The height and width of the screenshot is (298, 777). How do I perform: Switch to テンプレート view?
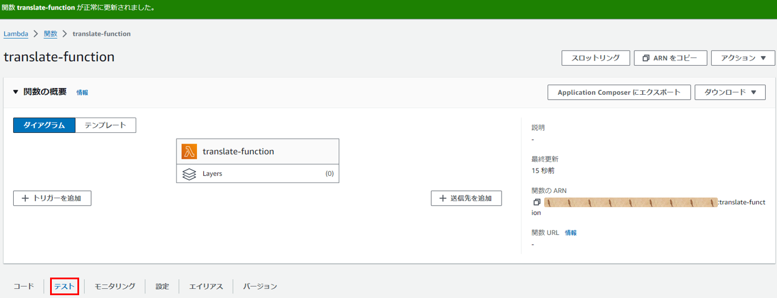coord(105,125)
